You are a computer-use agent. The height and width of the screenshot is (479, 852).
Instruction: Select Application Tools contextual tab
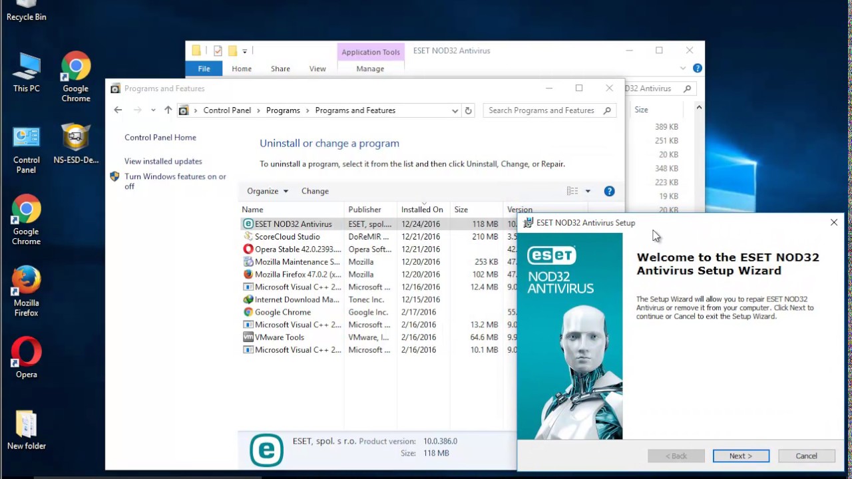[x=371, y=52]
